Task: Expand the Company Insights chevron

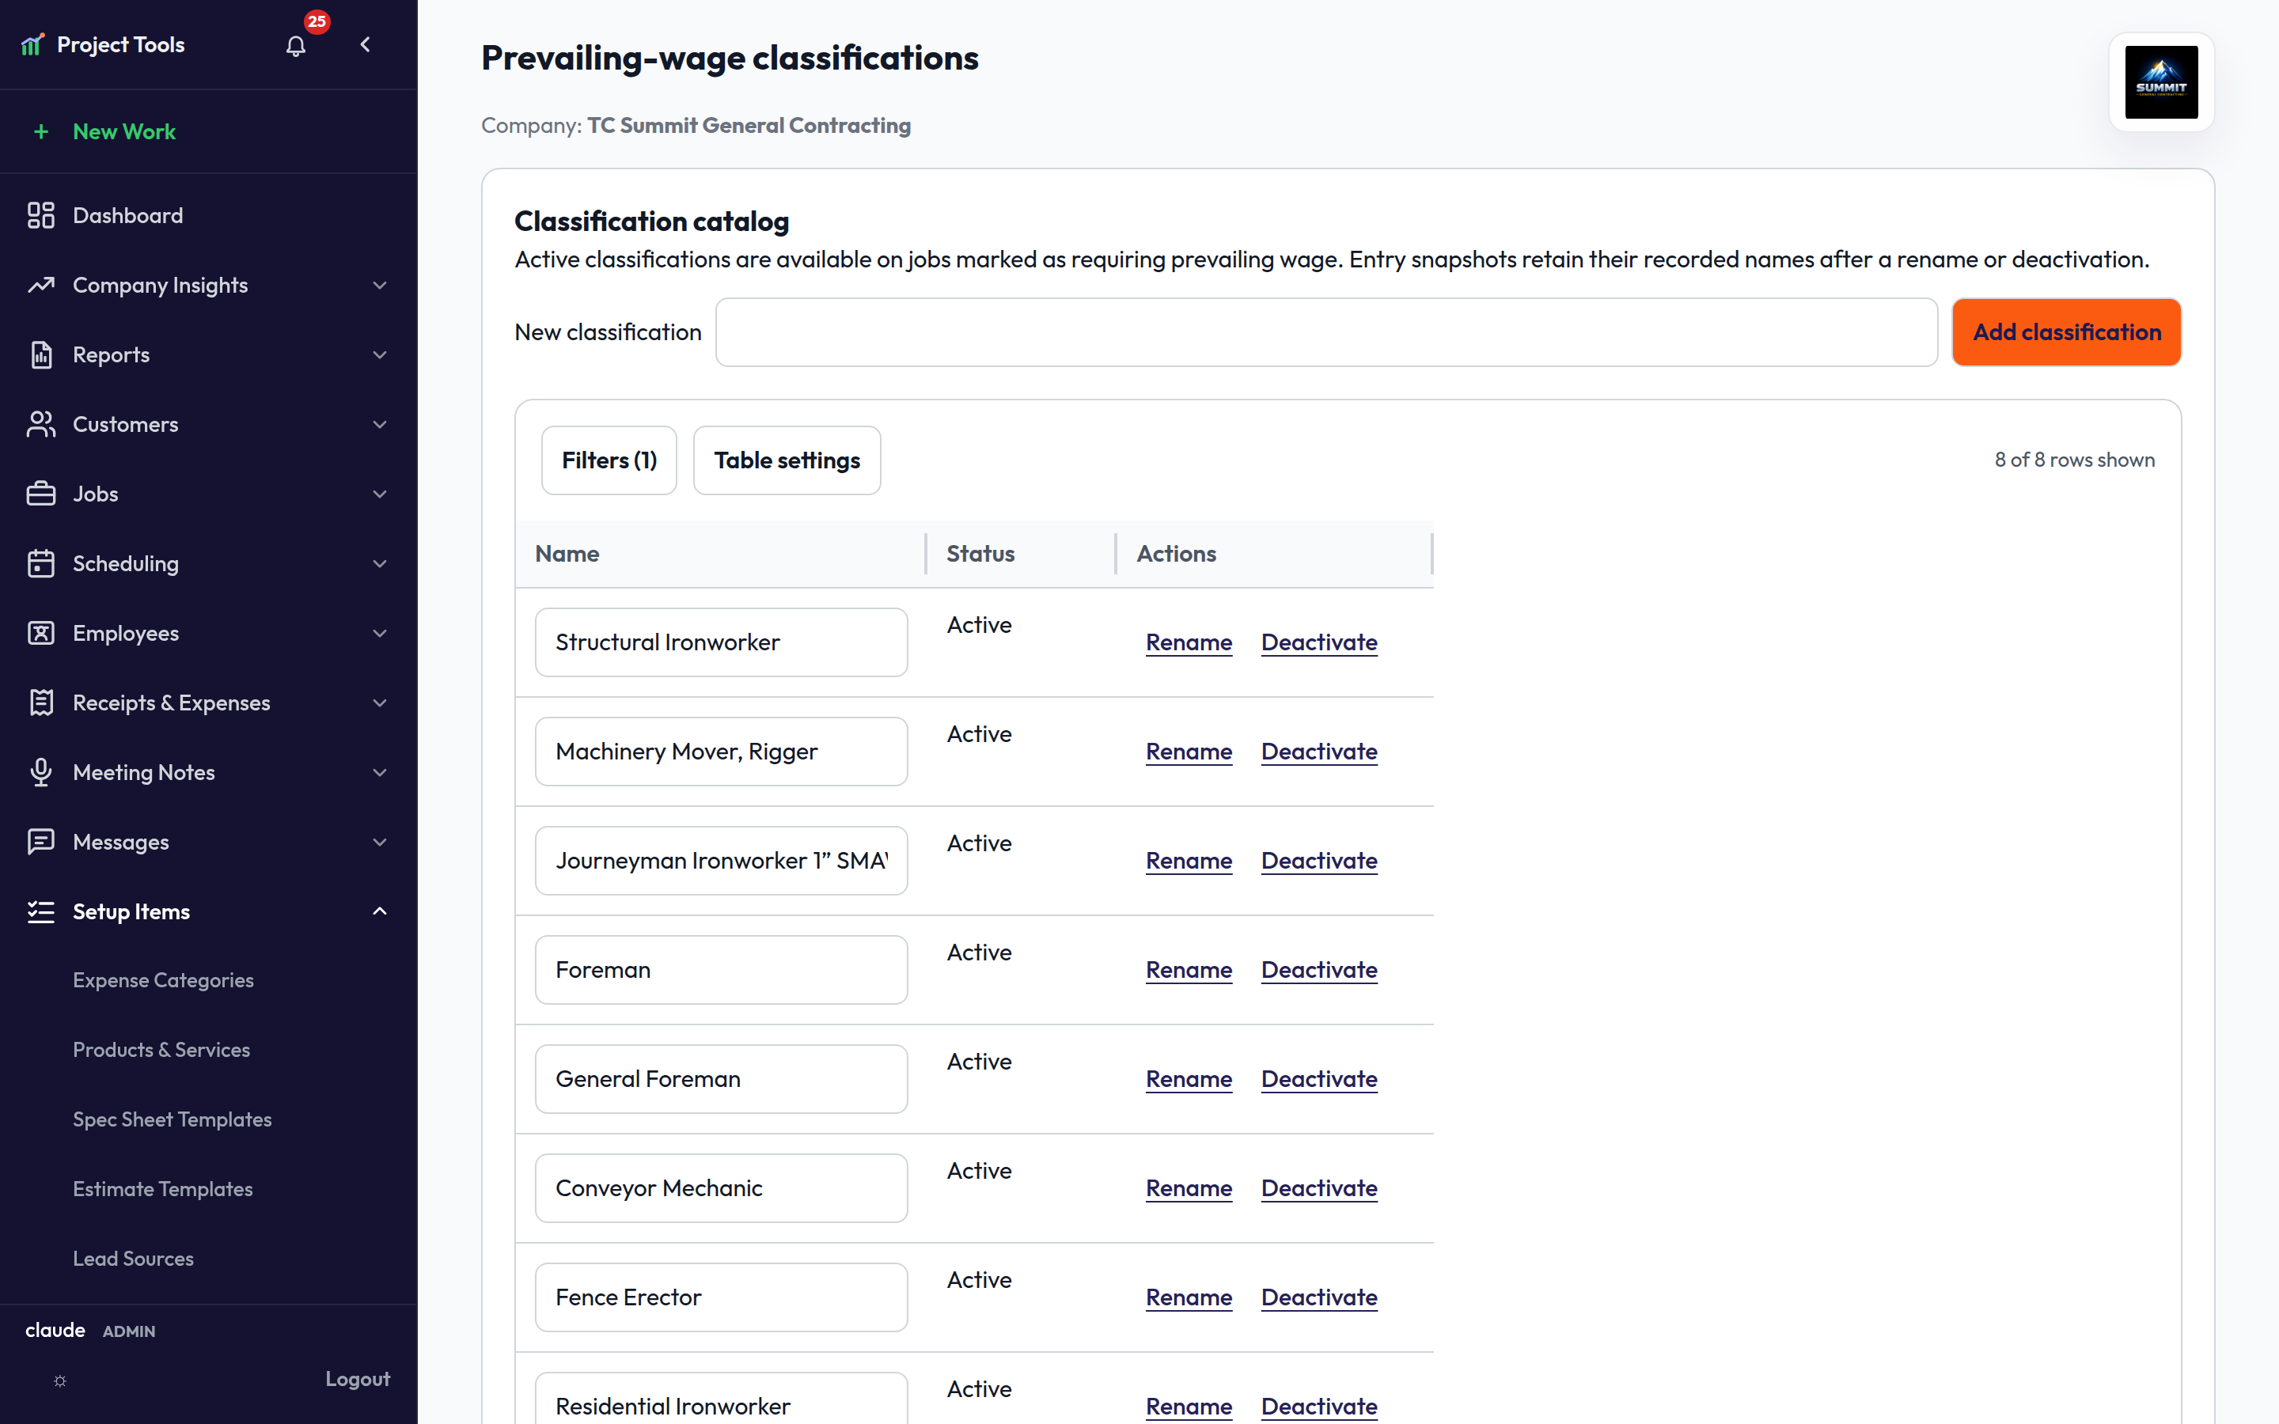Action: [x=380, y=286]
